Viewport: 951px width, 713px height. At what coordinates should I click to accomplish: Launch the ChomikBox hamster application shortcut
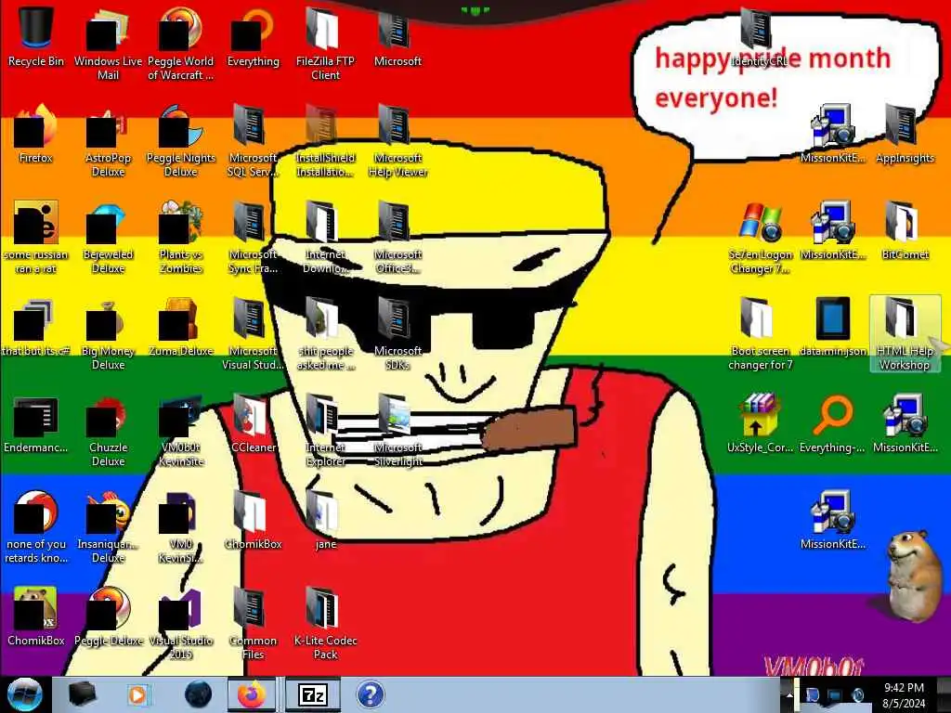point(36,616)
